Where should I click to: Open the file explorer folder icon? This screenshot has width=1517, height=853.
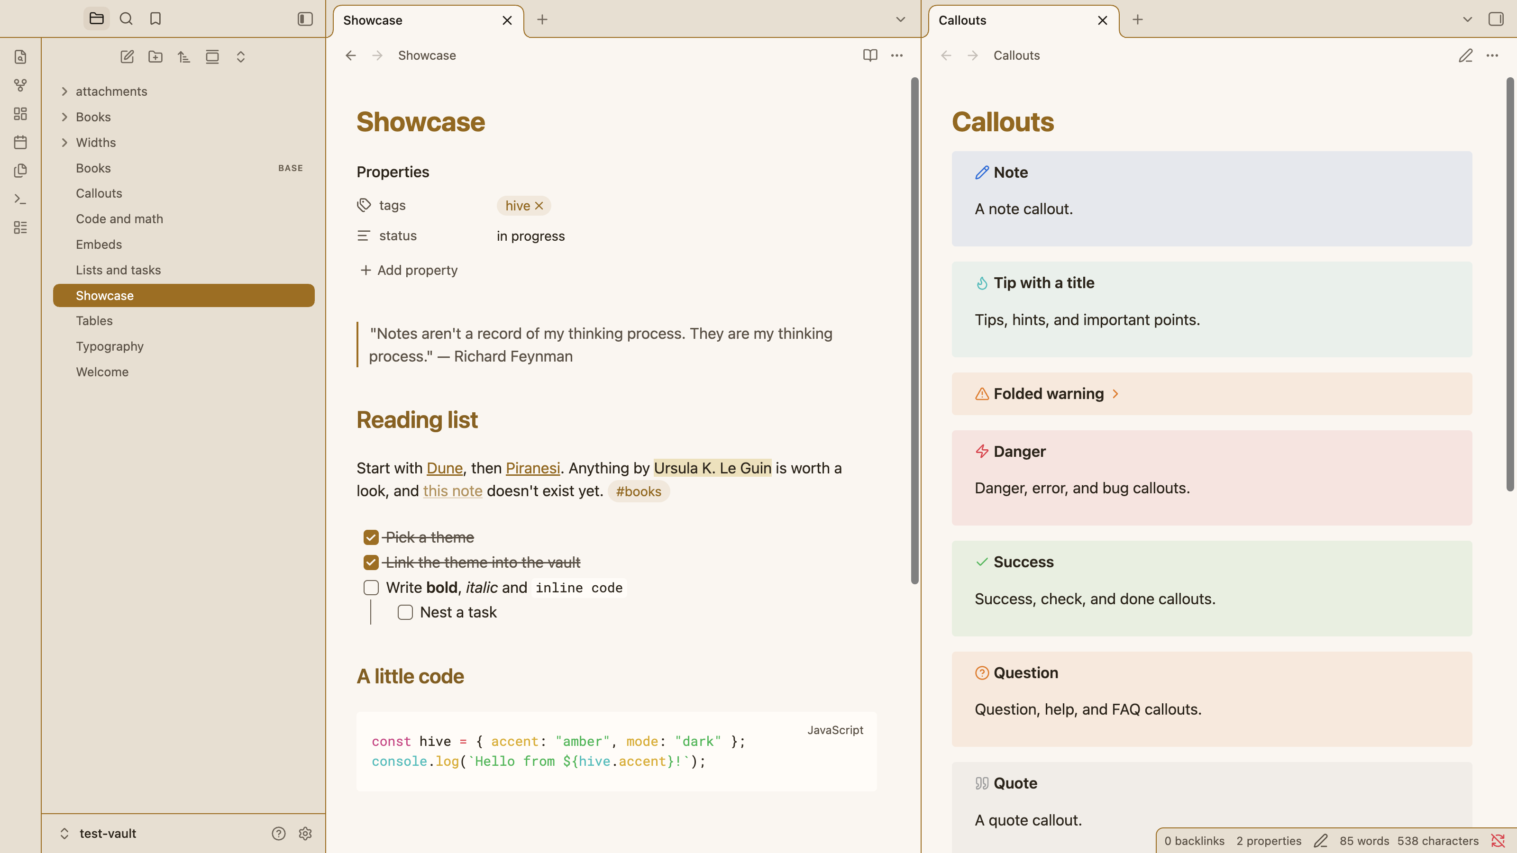pyautogui.click(x=97, y=19)
